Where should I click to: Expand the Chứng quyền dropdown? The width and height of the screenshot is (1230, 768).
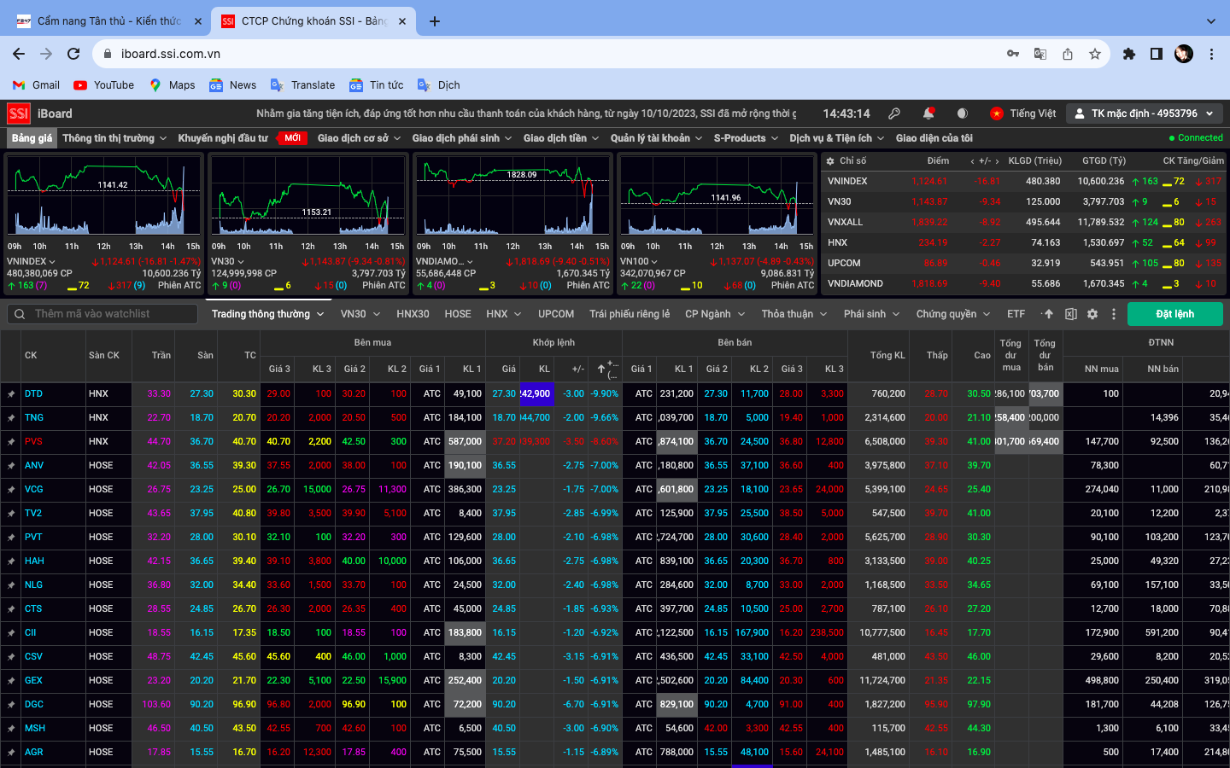[952, 314]
